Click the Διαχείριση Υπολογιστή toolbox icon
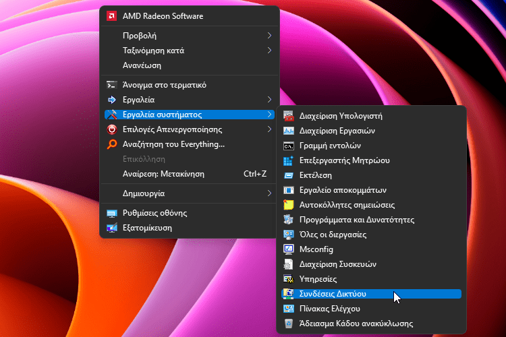The height and width of the screenshot is (337, 506). point(289,116)
